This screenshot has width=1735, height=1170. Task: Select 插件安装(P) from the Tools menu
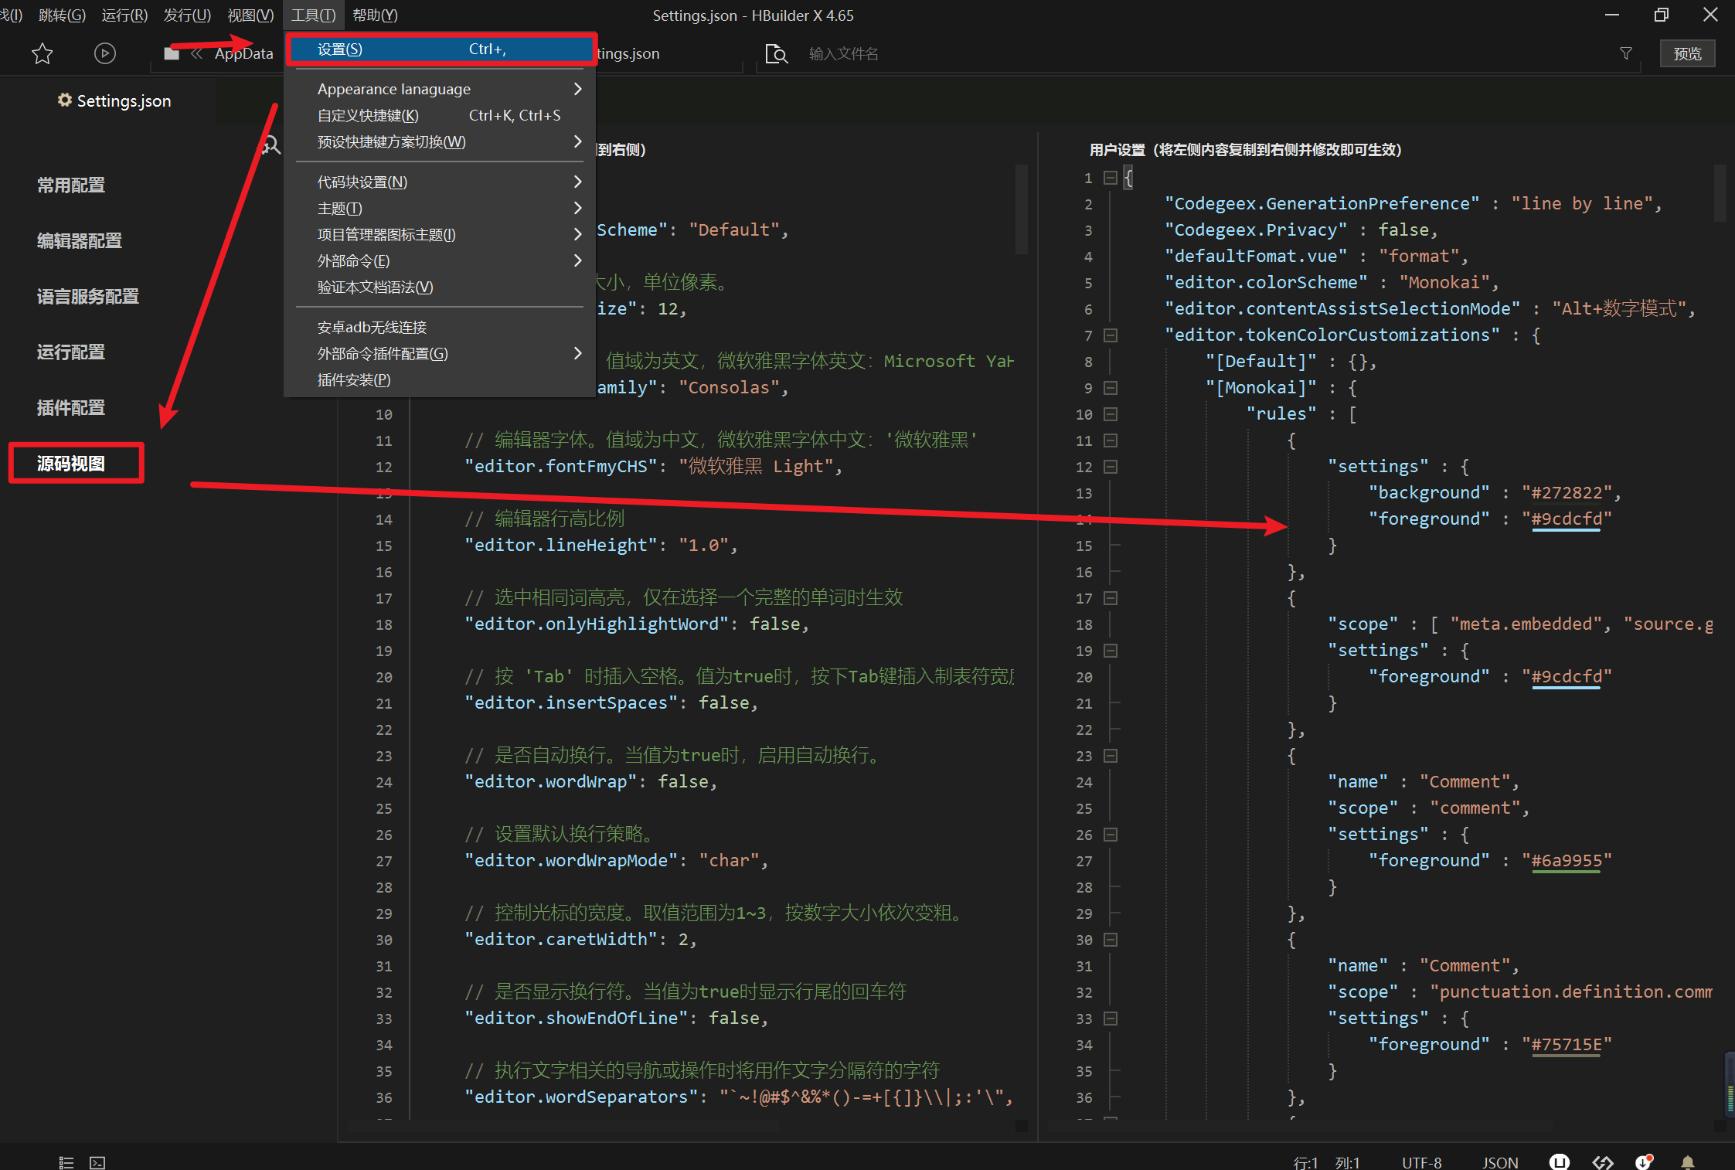coord(352,379)
